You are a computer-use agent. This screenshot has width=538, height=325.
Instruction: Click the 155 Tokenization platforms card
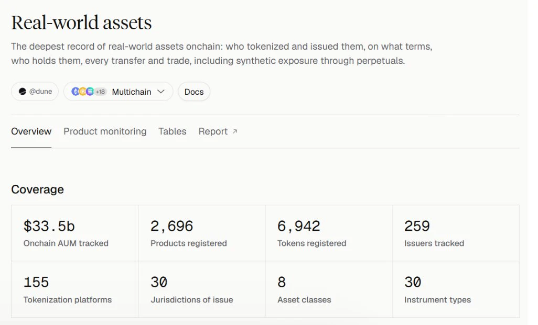(75, 289)
